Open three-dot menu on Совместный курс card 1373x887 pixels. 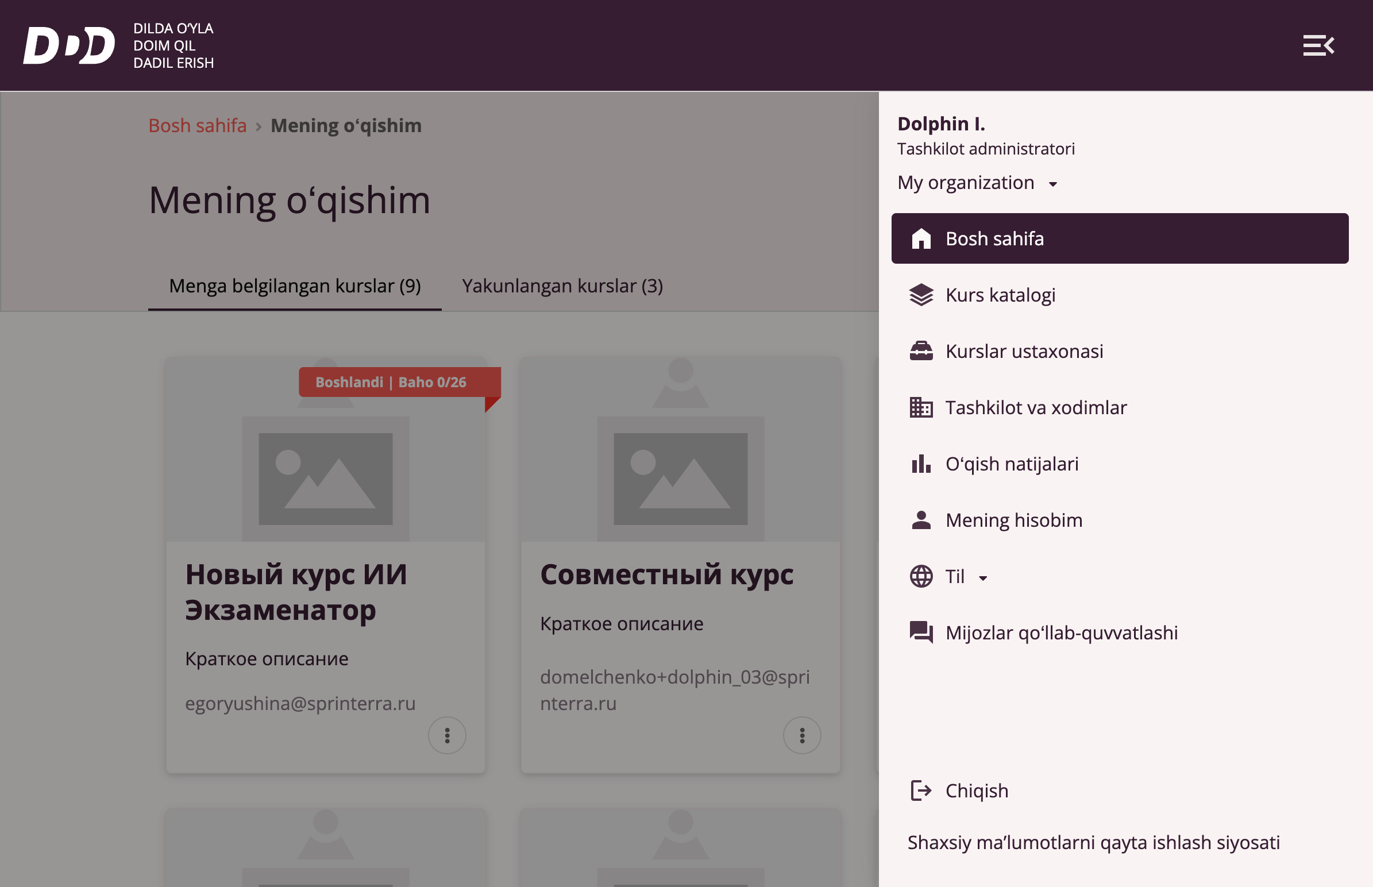[802, 735]
